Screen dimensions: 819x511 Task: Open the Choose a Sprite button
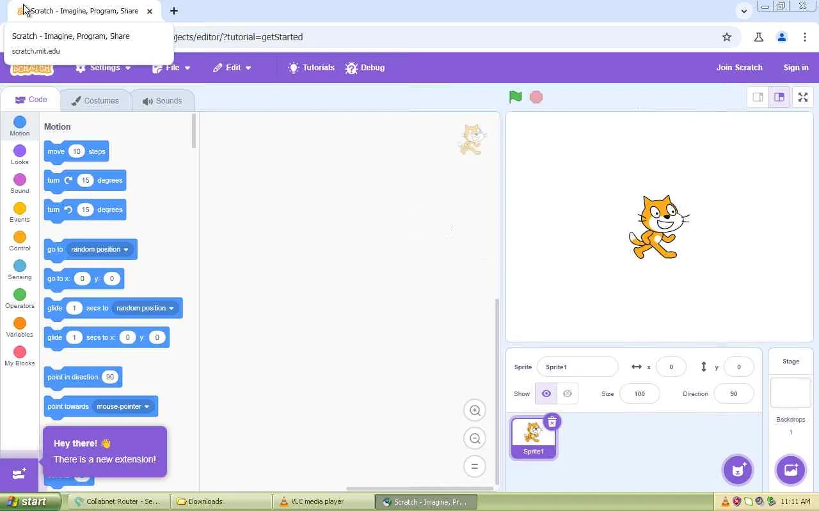(738, 470)
